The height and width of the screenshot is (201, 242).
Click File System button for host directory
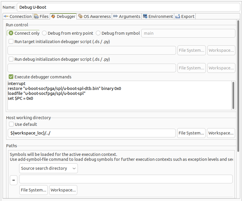(191, 133)
